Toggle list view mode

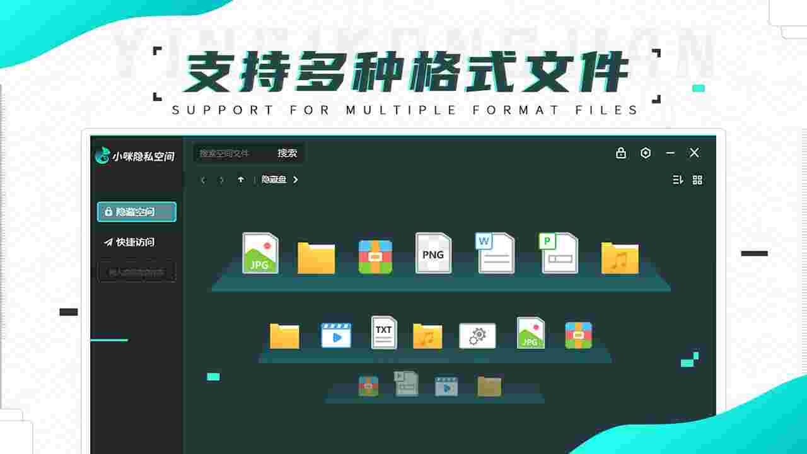(x=678, y=180)
